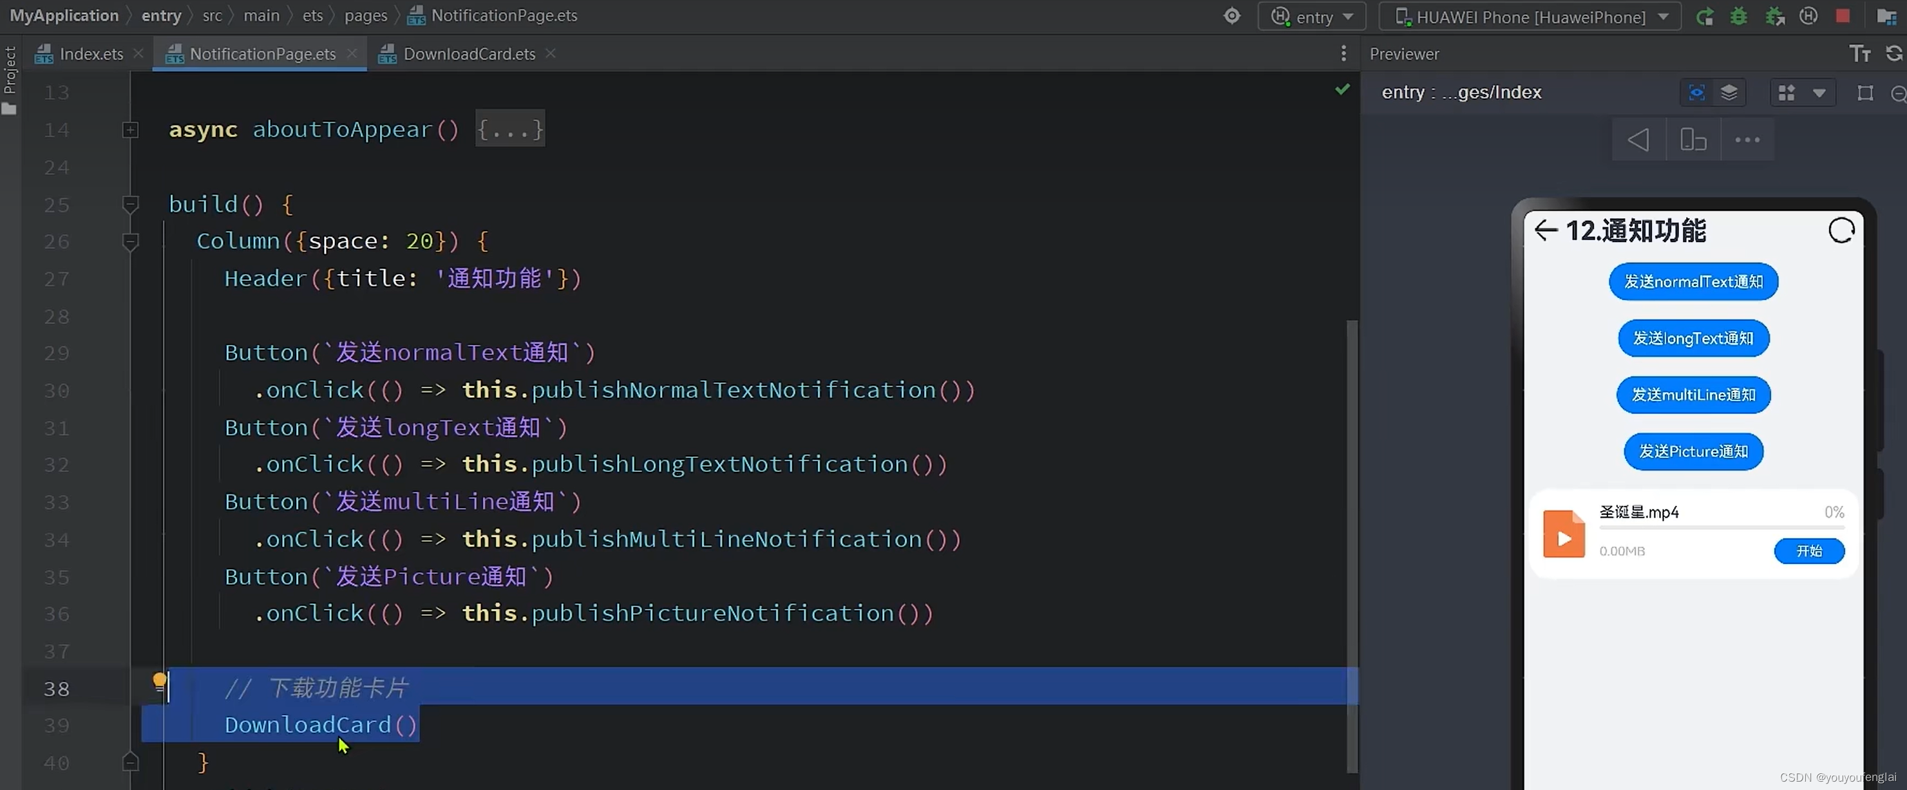Viewport: 1907px width, 790px height.
Task: Close the Index.ets tab
Action: point(138,53)
